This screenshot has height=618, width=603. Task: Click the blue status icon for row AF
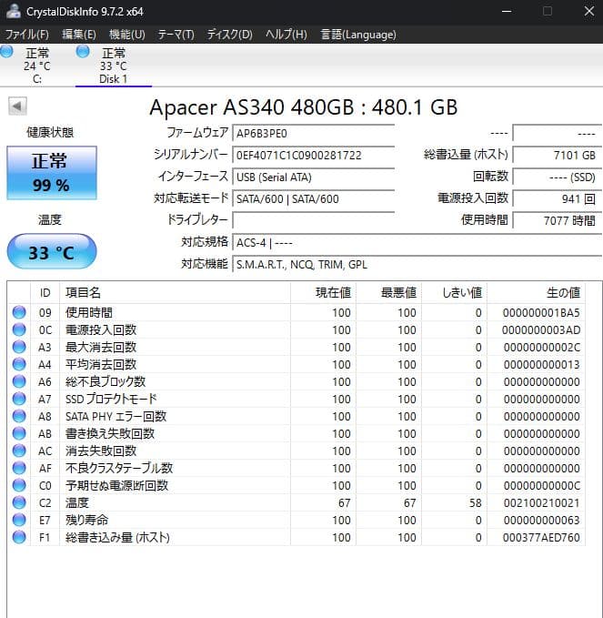(x=19, y=468)
